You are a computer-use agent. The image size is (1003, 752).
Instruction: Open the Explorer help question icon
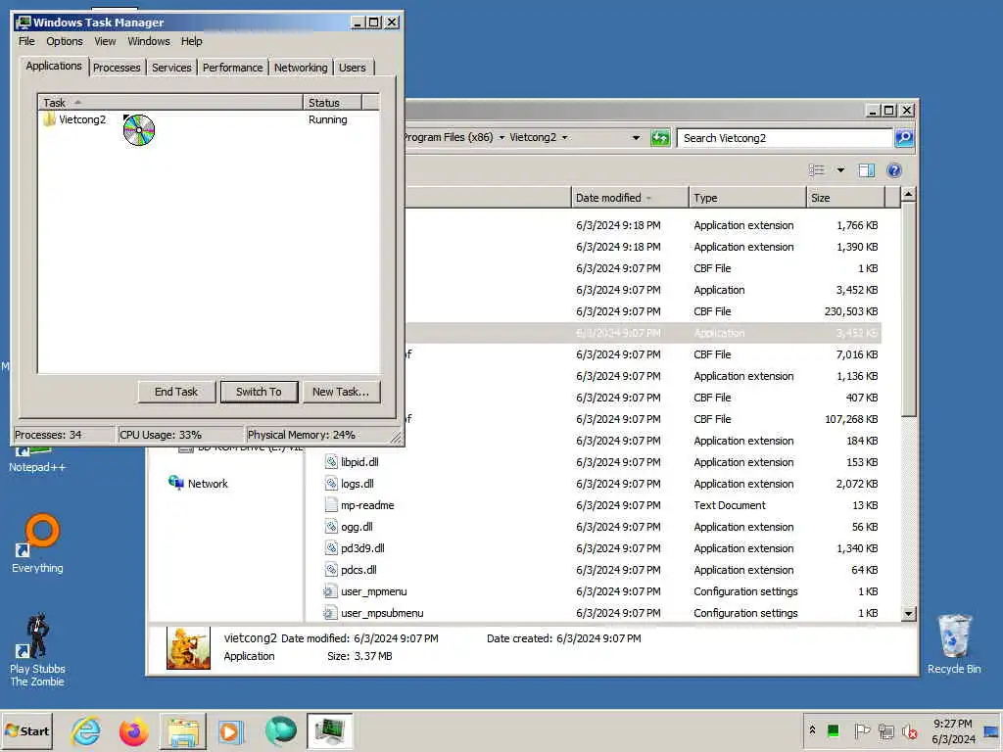pos(894,170)
